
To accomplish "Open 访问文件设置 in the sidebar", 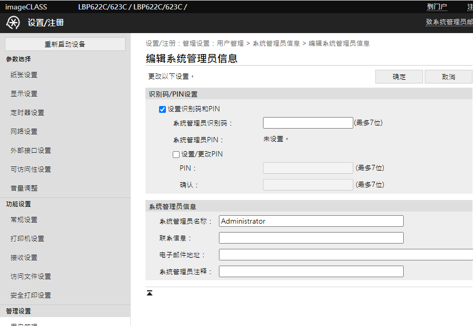I will coord(31,276).
